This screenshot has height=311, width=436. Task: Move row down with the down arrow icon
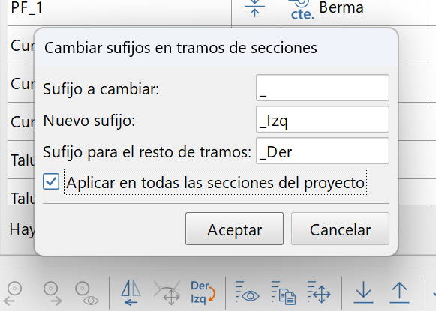pos(363,293)
